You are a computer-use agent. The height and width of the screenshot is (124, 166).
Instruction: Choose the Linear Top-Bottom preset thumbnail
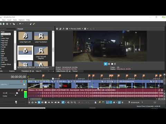[41, 36]
